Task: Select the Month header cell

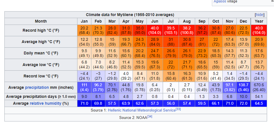Action: coord(41,21)
